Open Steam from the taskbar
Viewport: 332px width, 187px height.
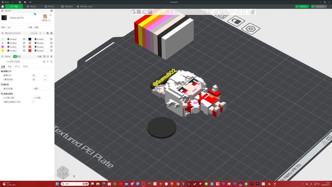[195, 184]
